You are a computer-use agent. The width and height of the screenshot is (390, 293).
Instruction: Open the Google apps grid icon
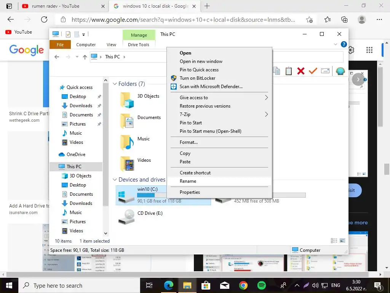coord(369,50)
